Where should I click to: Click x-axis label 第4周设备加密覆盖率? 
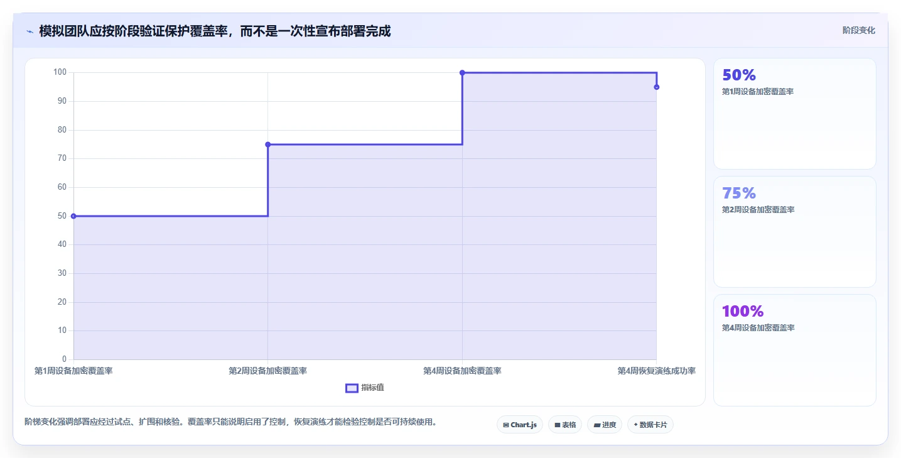click(x=462, y=371)
